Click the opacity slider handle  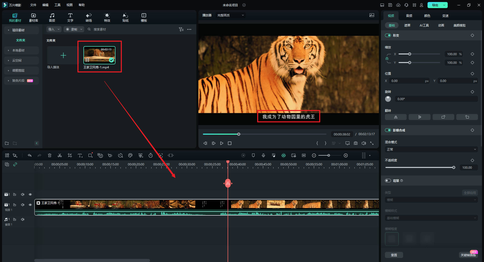point(454,167)
